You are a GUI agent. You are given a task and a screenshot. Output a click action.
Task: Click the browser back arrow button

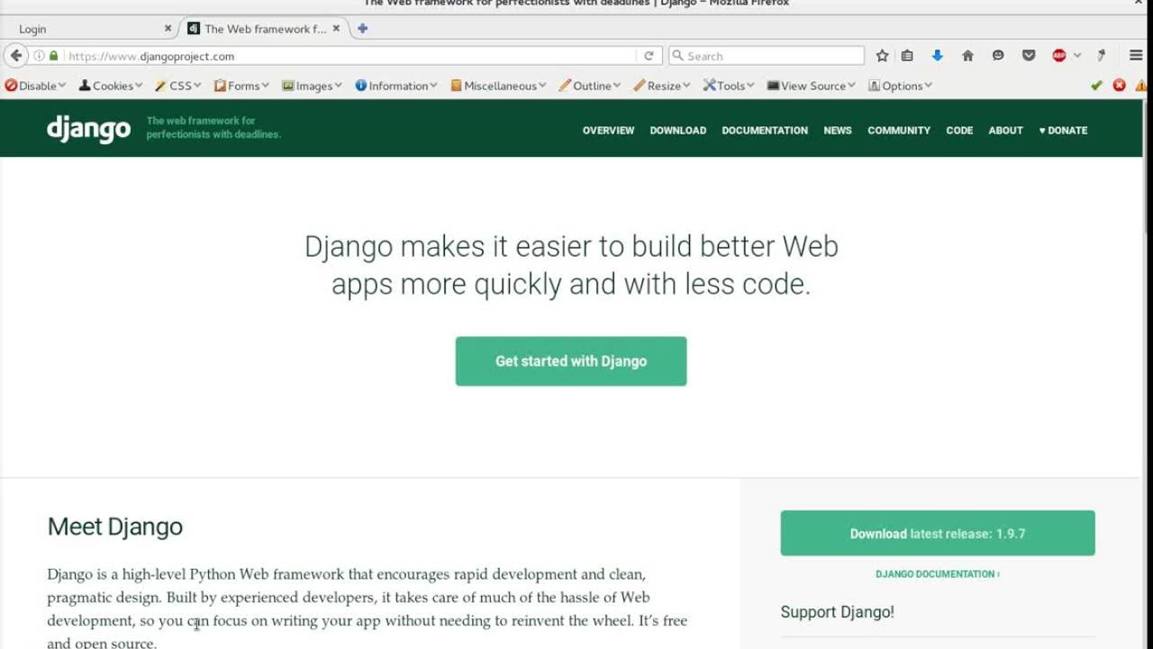pos(15,56)
